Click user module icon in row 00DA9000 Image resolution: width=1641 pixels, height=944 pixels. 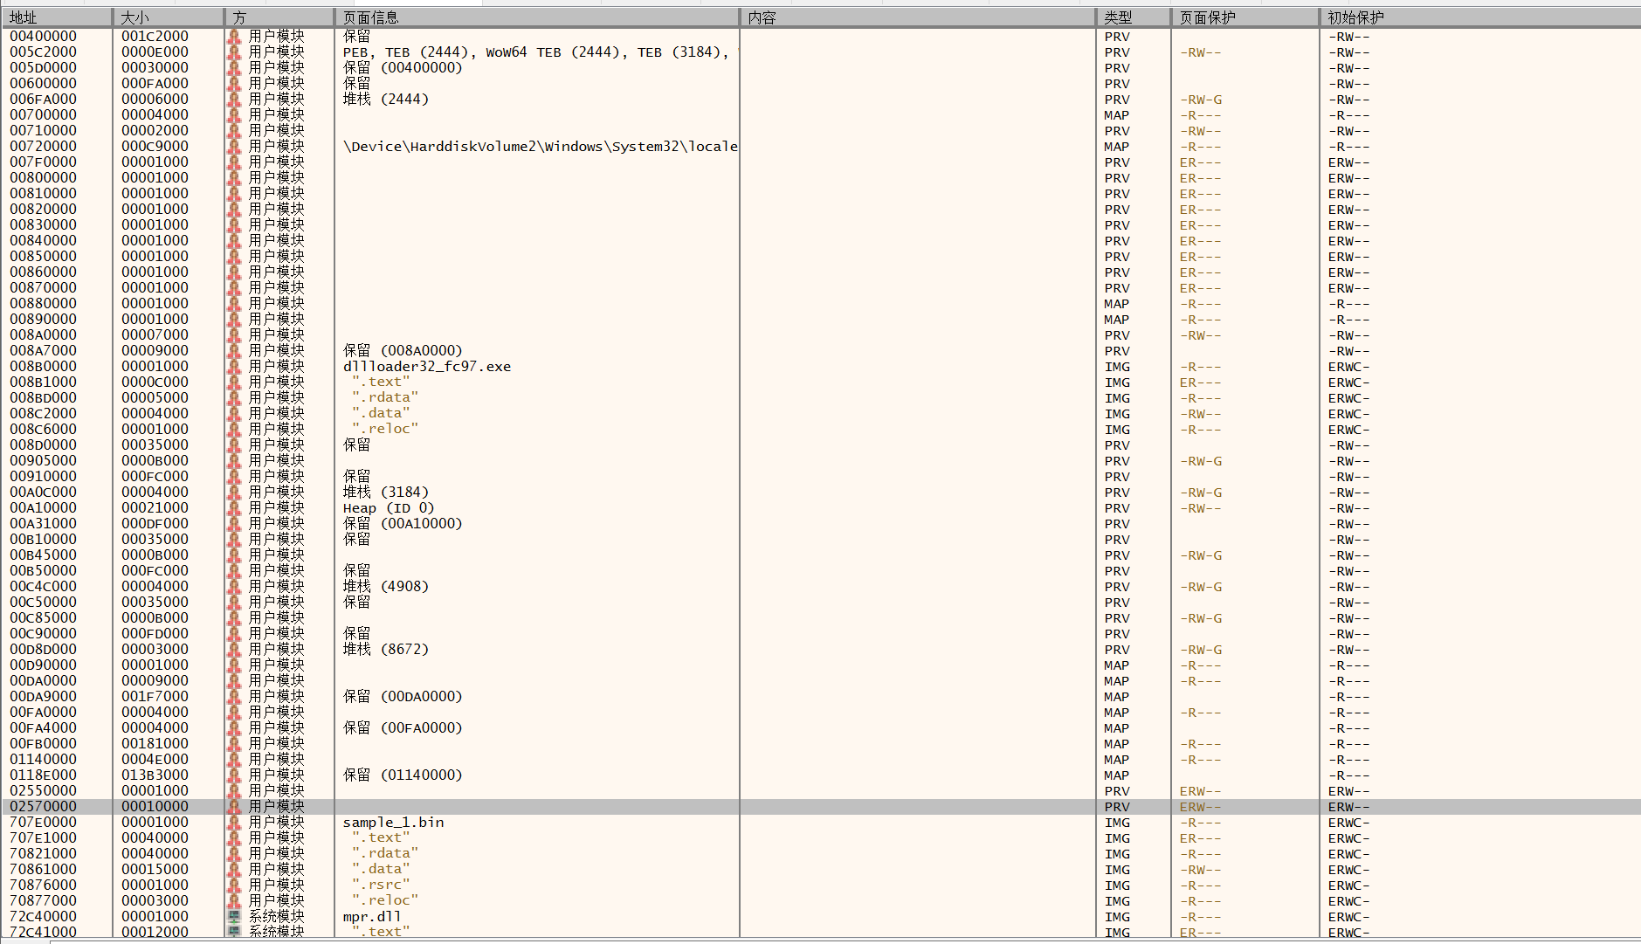pos(234,697)
